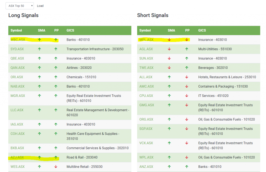Open the ALL.ASX symbol link
266x172 pixels.
[x=146, y=77]
